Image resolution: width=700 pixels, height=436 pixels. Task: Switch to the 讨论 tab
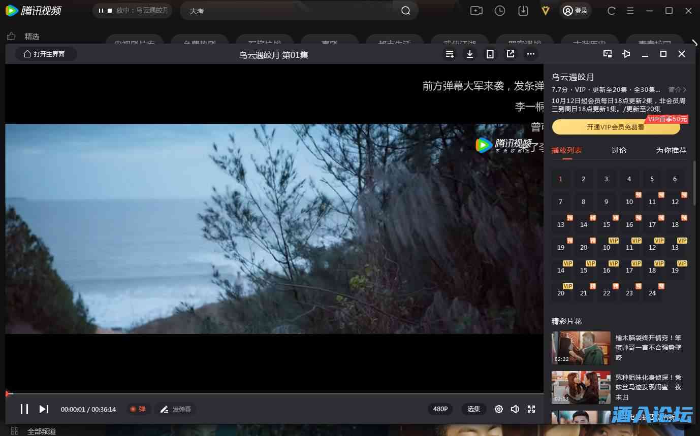[619, 150]
